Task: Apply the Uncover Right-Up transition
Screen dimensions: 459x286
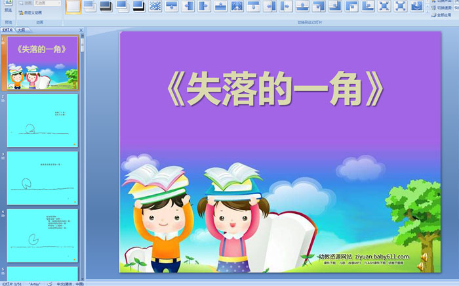Action: point(369,6)
